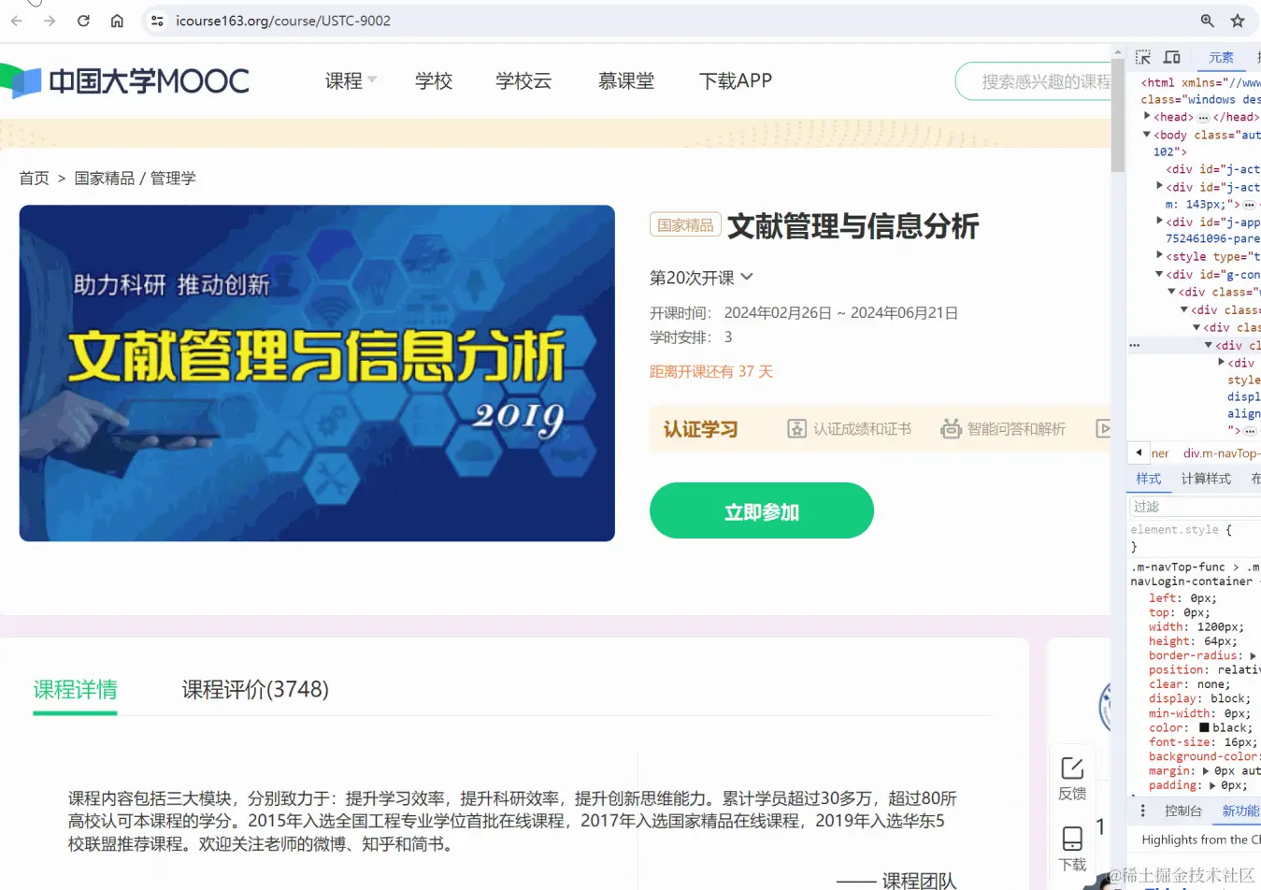
Task: Open the 课程评价(3748) tab
Action: [254, 689]
